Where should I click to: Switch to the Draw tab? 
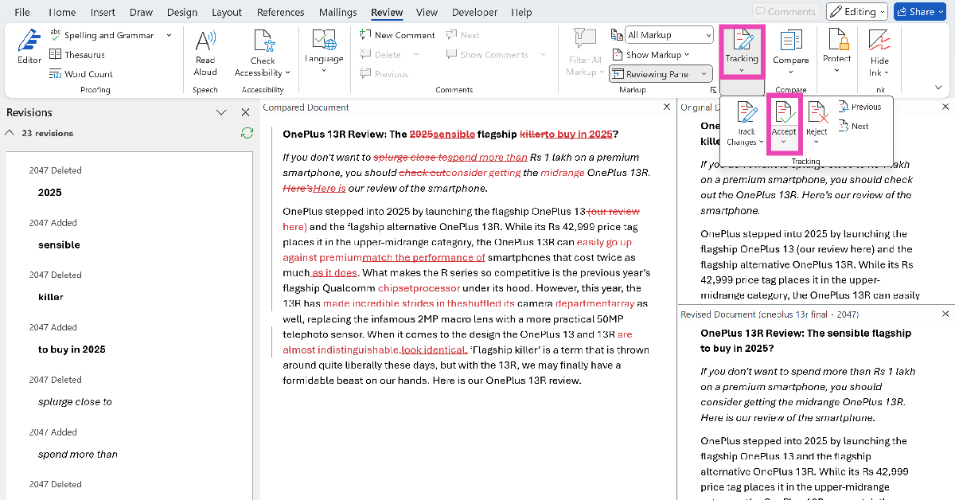pos(141,12)
